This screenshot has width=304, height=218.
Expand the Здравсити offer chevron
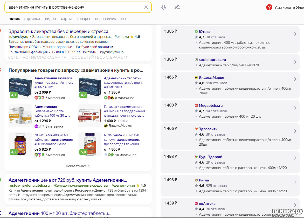click(295, 131)
